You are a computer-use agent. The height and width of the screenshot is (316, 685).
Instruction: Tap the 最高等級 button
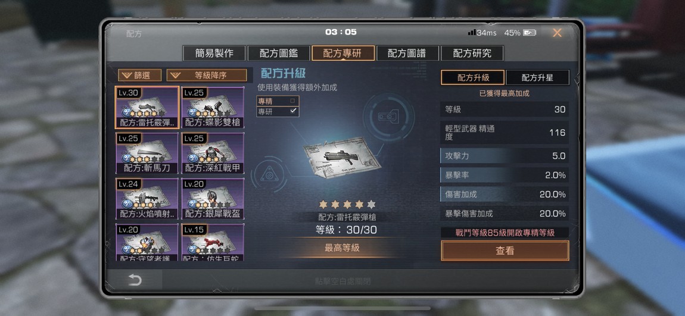click(x=342, y=248)
